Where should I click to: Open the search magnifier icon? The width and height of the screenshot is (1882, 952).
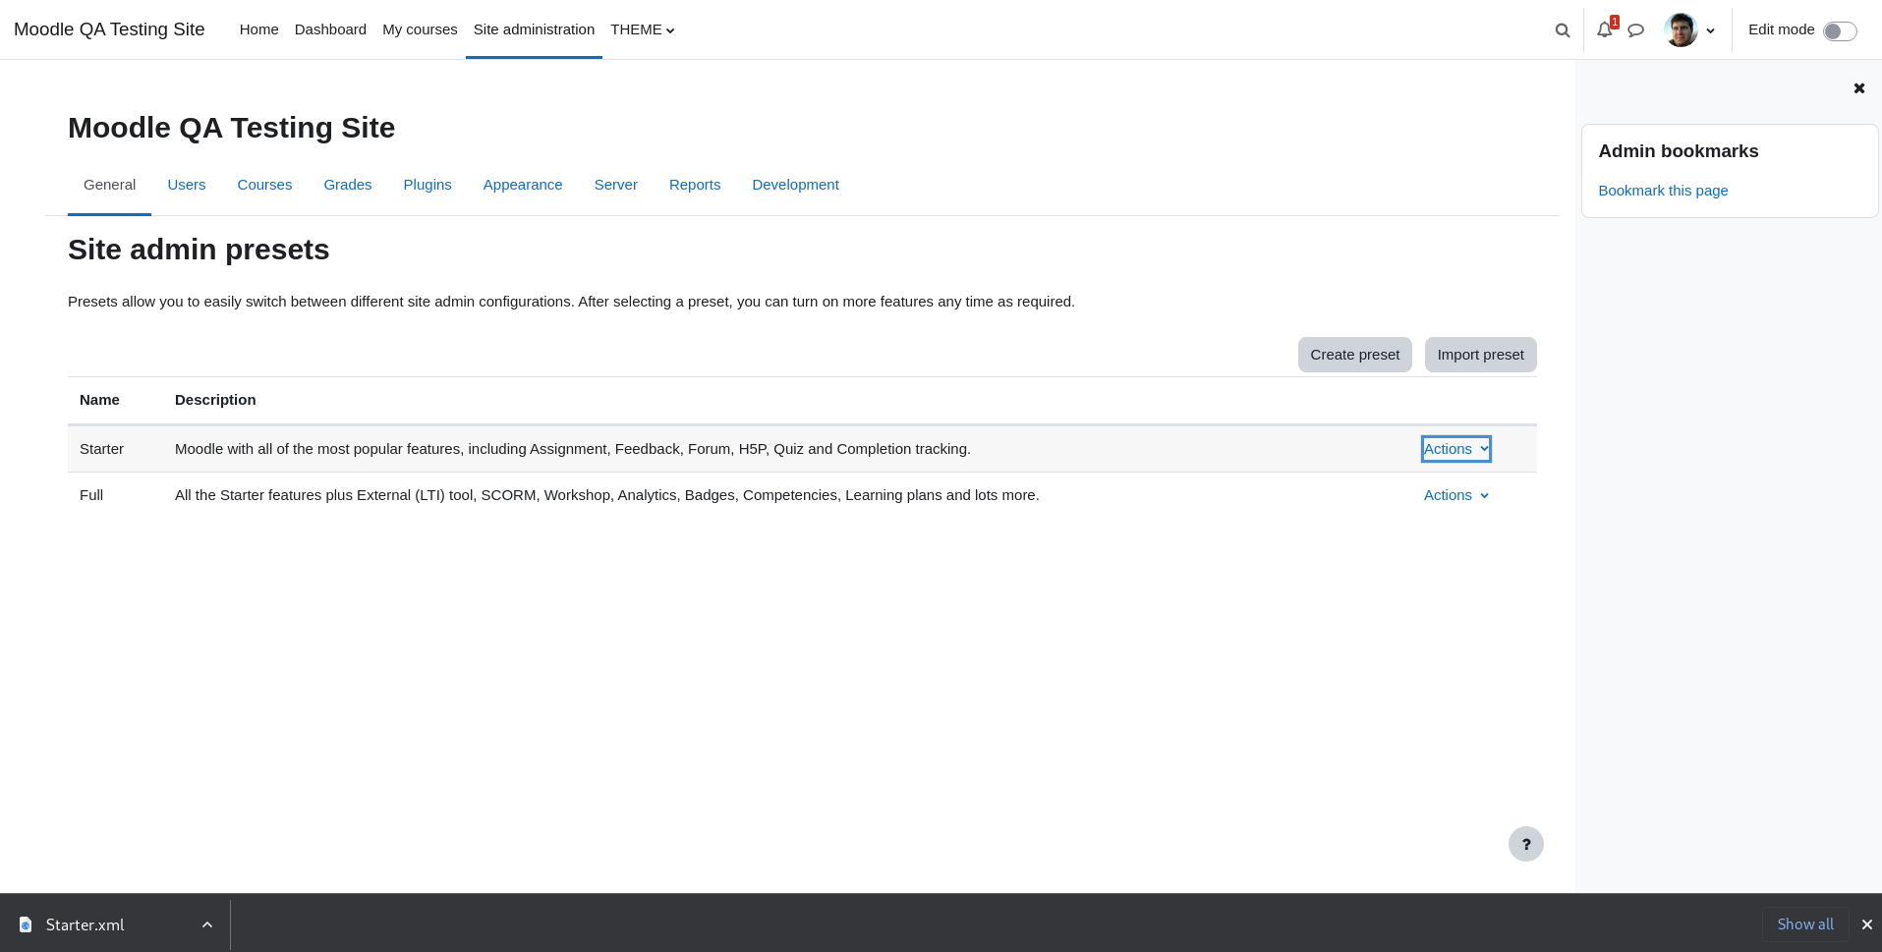coord(1562,30)
